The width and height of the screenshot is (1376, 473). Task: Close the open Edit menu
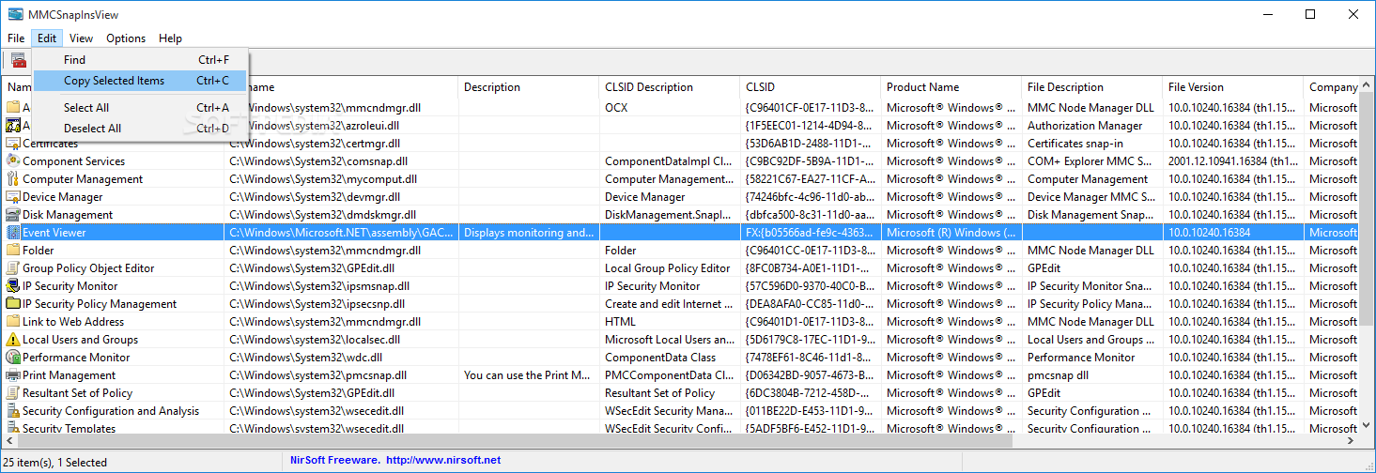(x=47, y=38)
